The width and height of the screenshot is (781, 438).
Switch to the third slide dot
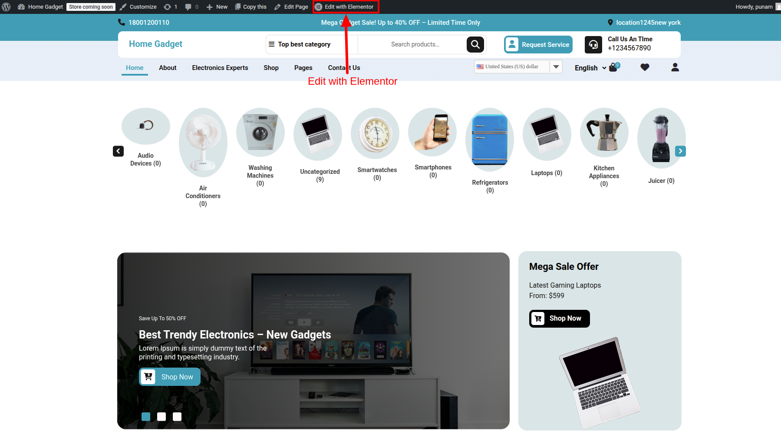click(x=177, y=417)
